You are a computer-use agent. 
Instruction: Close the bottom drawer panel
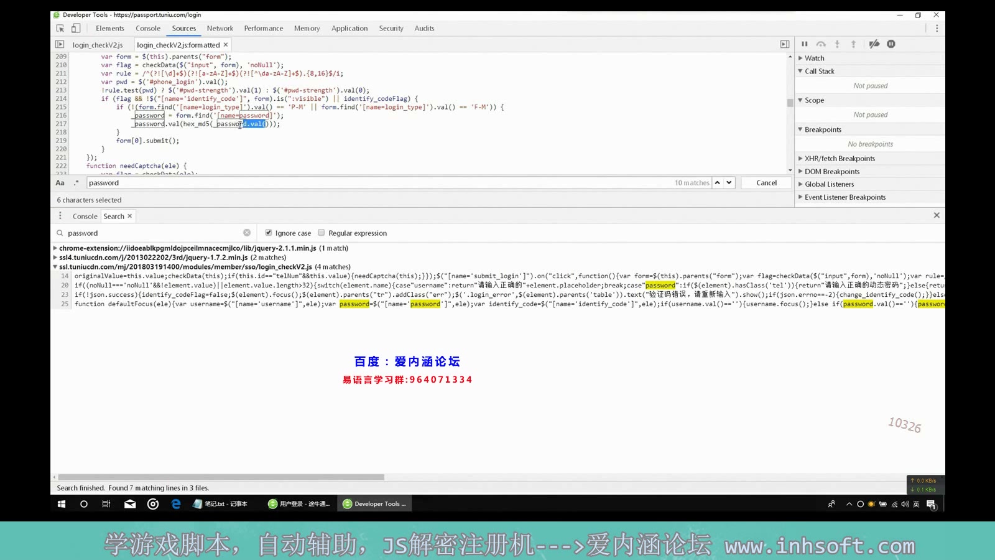click(937, 215)
